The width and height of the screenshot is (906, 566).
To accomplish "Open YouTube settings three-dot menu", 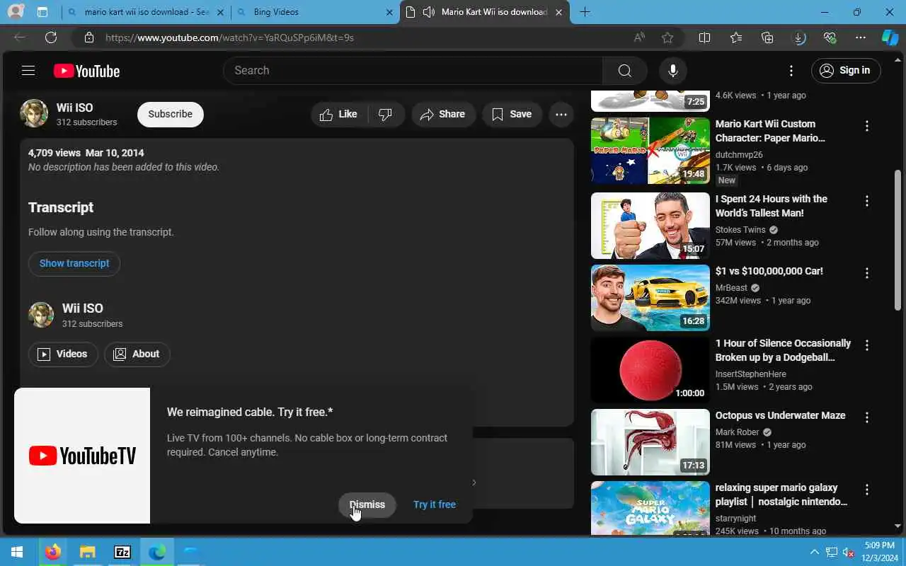I will click(x=791, y=70).
